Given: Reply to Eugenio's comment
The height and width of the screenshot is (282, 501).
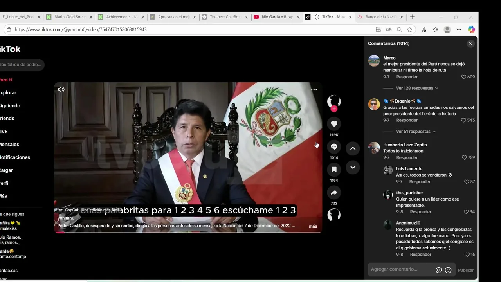Looking at the screenshot, I should (x=407, y=120).
